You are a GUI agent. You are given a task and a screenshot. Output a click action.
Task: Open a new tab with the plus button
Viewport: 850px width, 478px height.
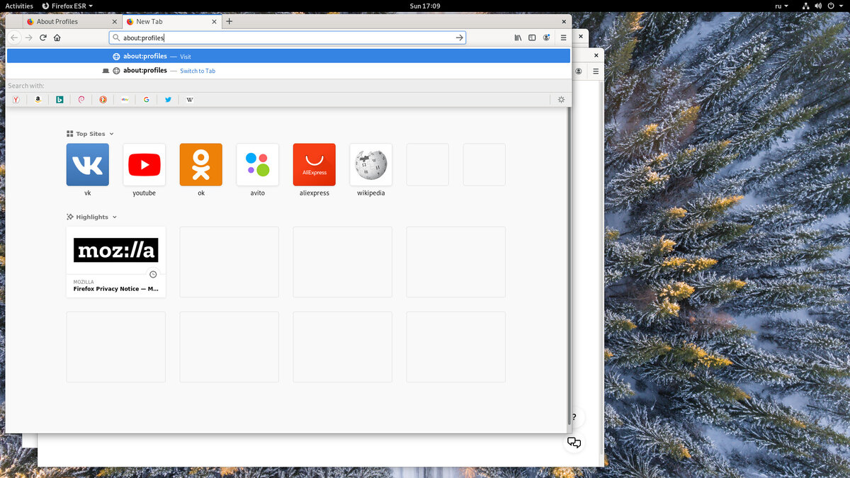tap(228, 21)
